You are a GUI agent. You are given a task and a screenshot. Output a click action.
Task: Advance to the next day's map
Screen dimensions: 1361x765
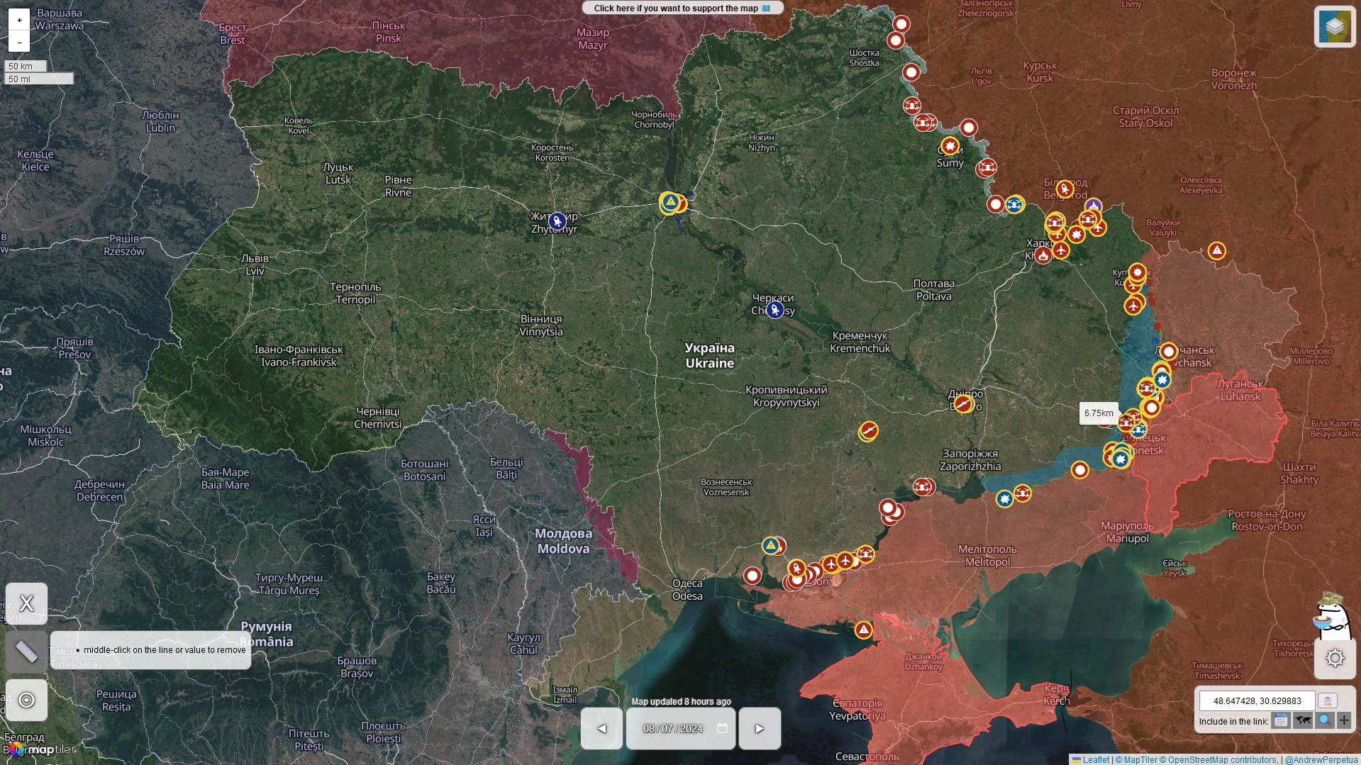pos(759,728)
